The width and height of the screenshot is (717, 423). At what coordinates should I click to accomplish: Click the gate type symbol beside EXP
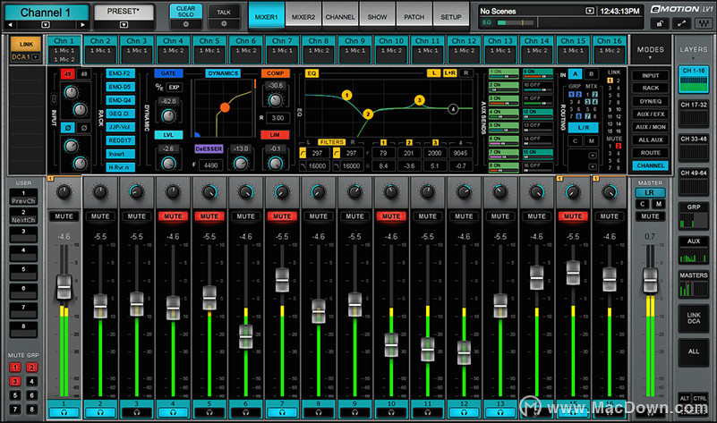pos(159,87)
